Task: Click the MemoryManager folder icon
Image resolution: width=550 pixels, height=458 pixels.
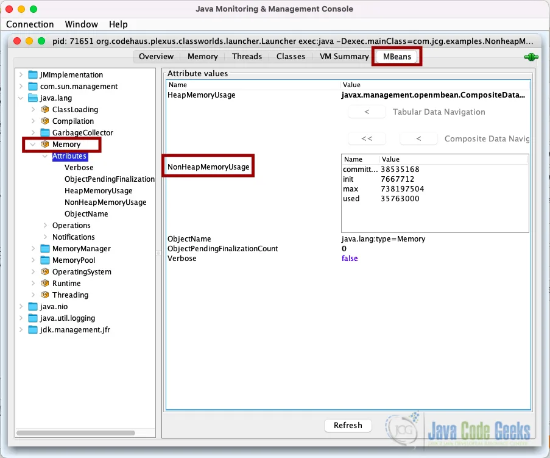Action: pos(45,249)
